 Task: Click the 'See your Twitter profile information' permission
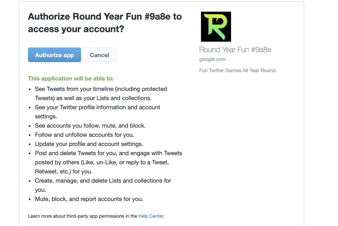(x=97, y=112)
